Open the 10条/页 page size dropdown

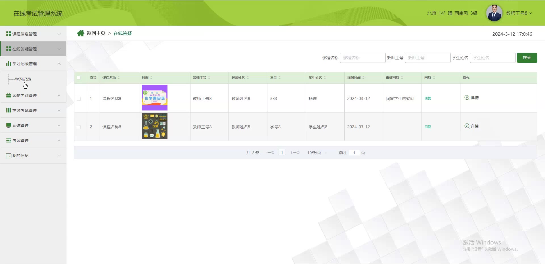point(317,153)
